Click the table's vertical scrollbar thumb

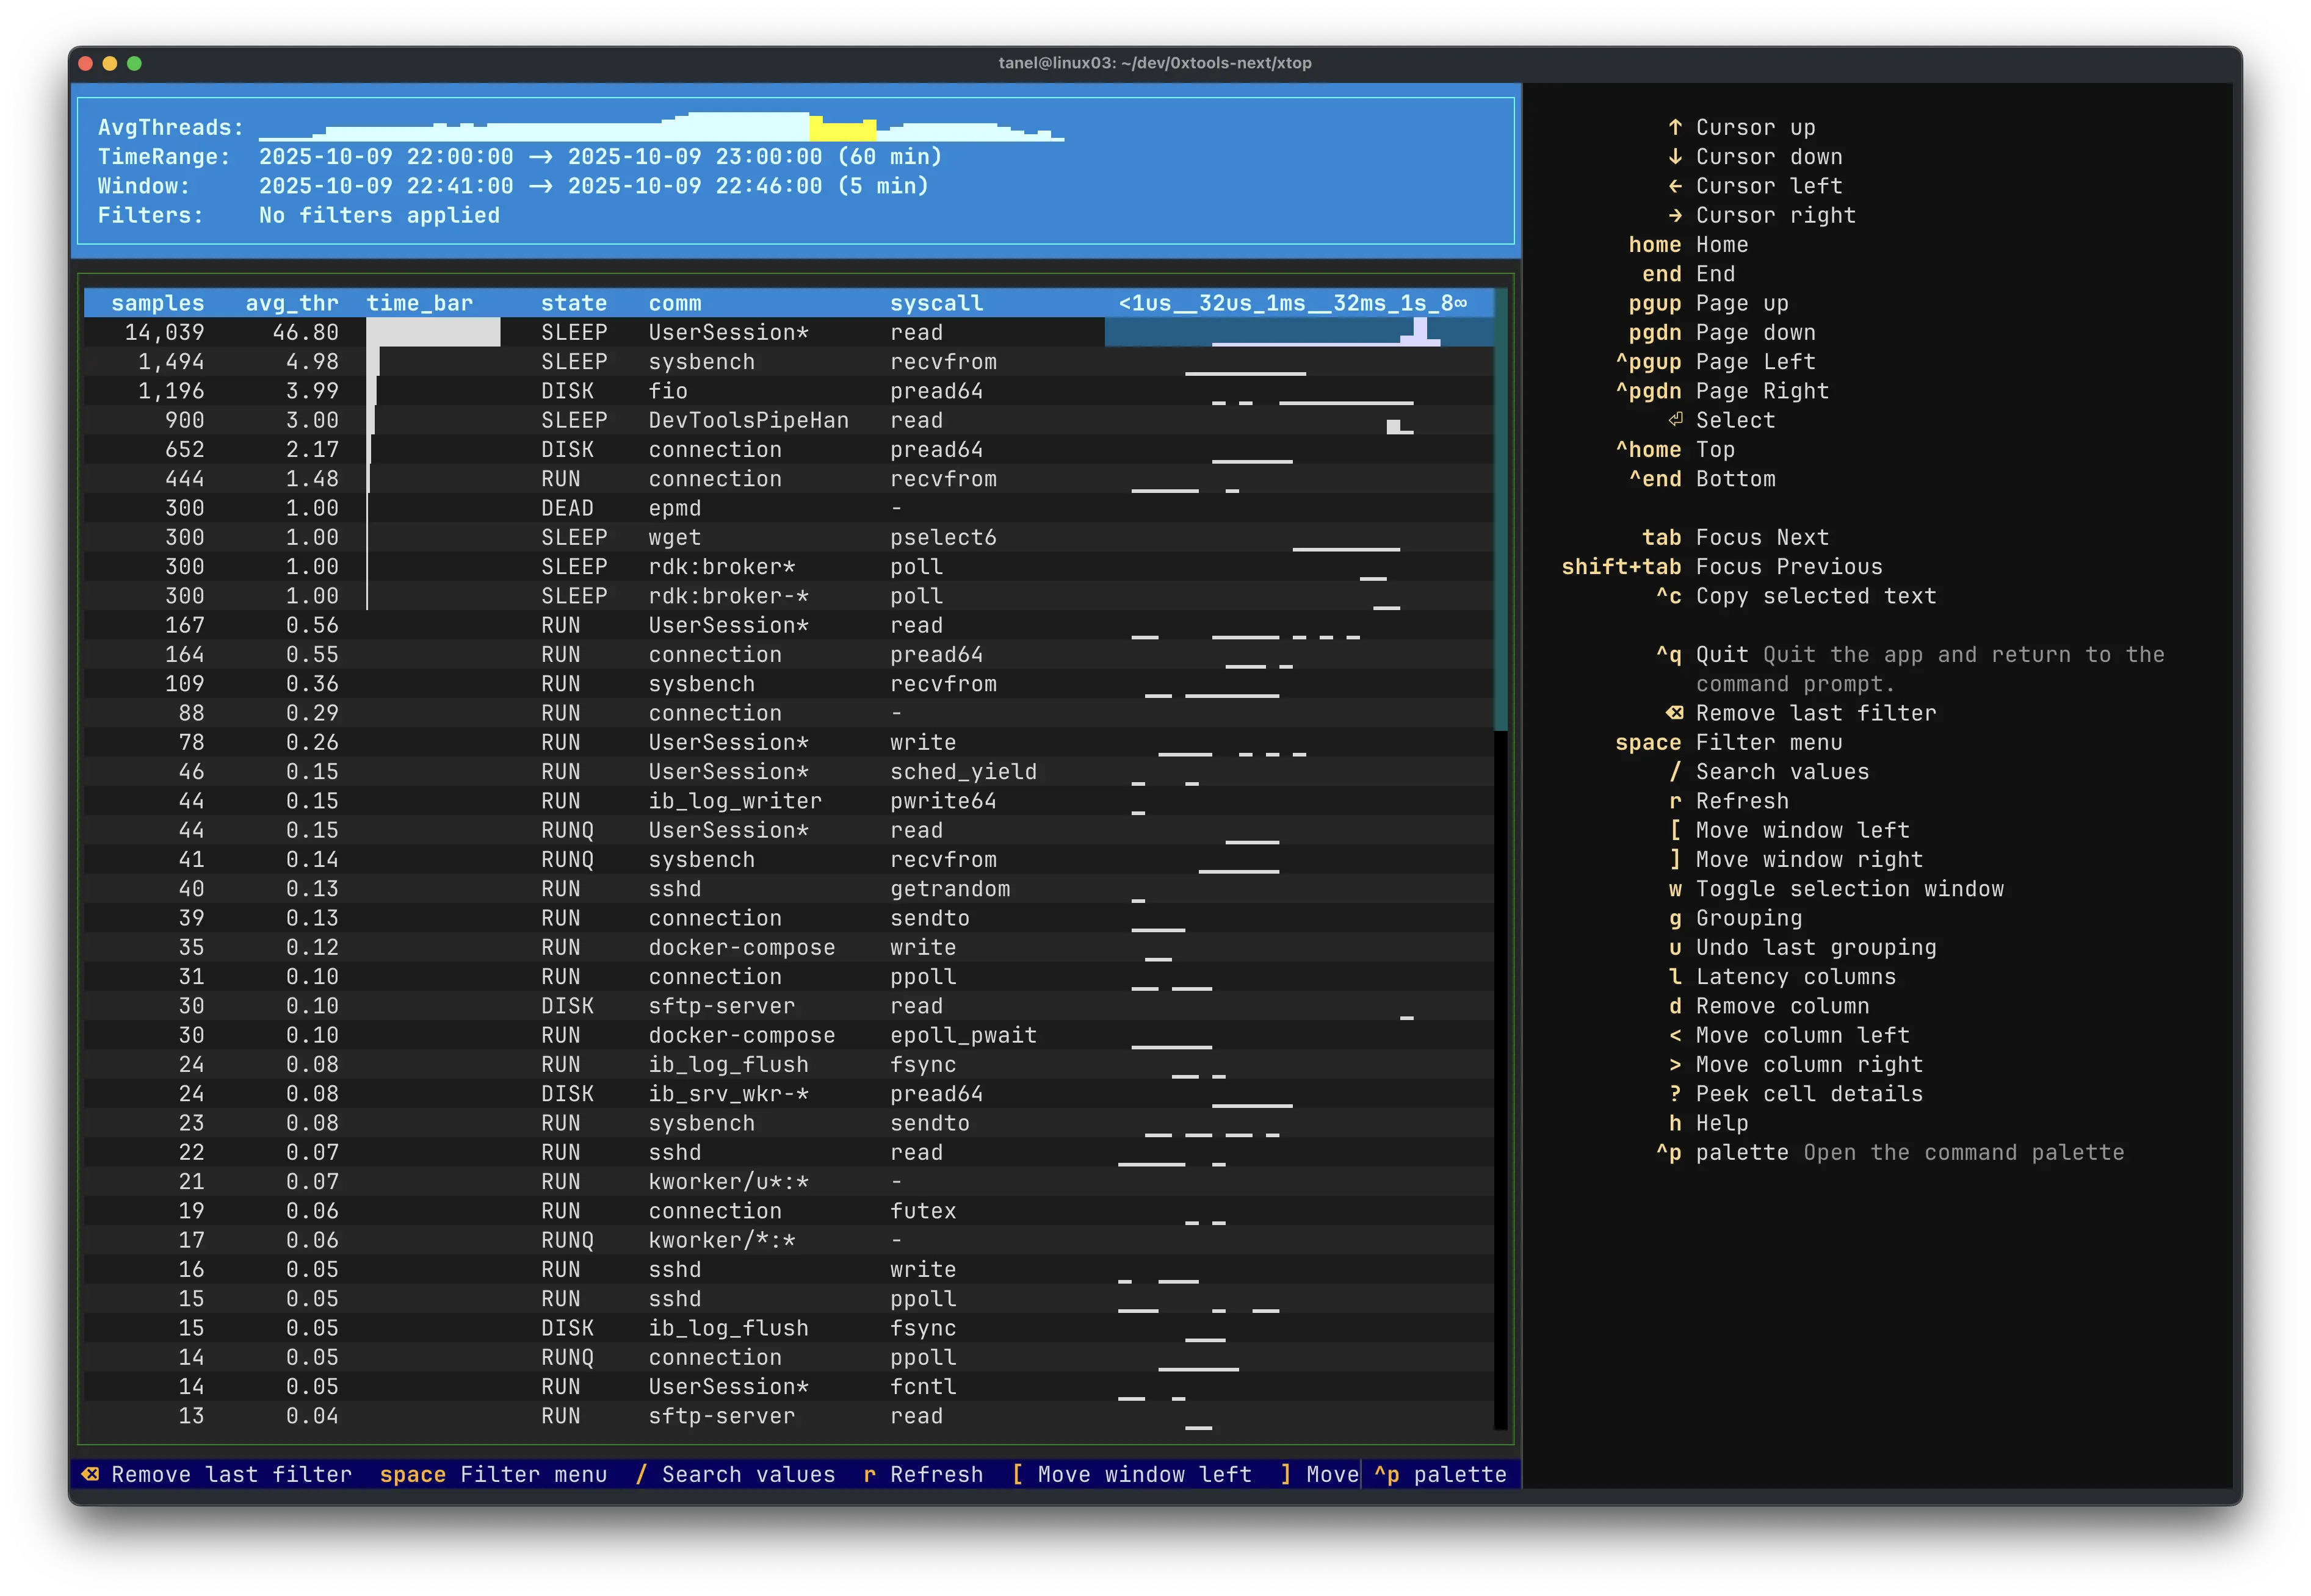coord(1500,510)
